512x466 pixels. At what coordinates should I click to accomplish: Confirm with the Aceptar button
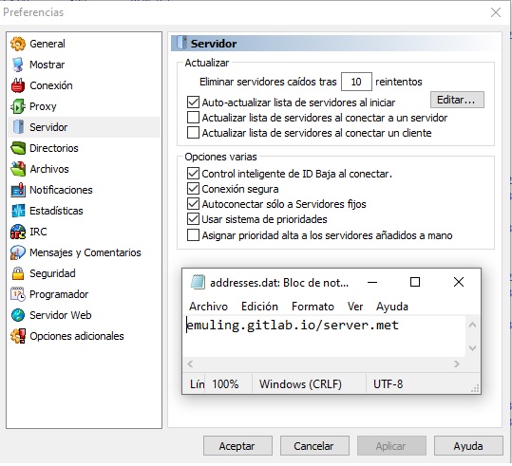coord(237,446)
